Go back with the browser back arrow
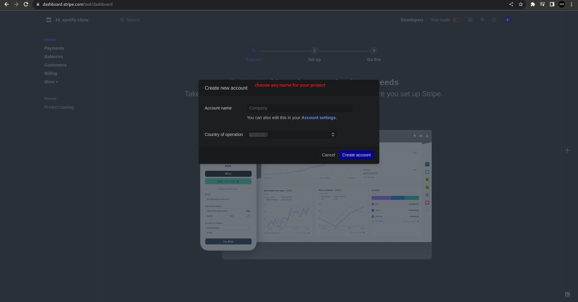This screenshot has height=302, width=578. pyautogui.click(x=6, y=4)
